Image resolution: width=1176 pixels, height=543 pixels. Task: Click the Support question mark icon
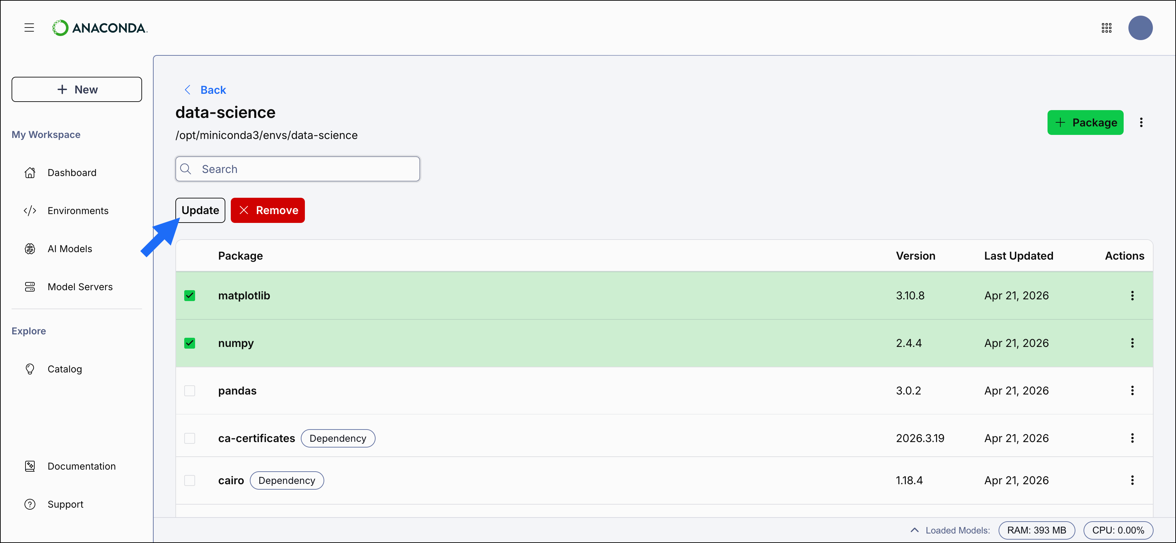pyautogui.click(x=30, y=504)
